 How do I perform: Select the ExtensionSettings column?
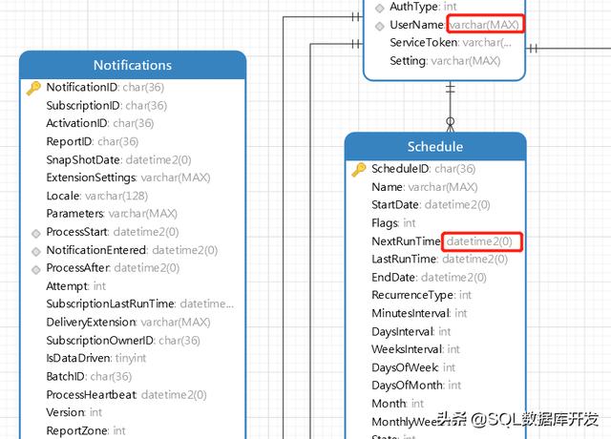128,178
